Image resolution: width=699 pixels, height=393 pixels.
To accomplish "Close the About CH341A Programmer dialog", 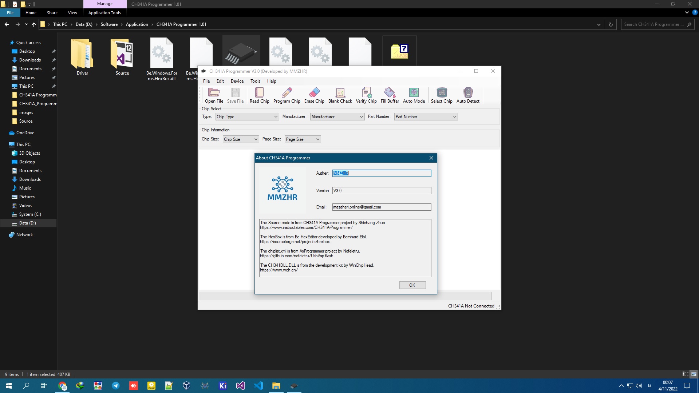I will pyautogui.click(x=431, y=158).
